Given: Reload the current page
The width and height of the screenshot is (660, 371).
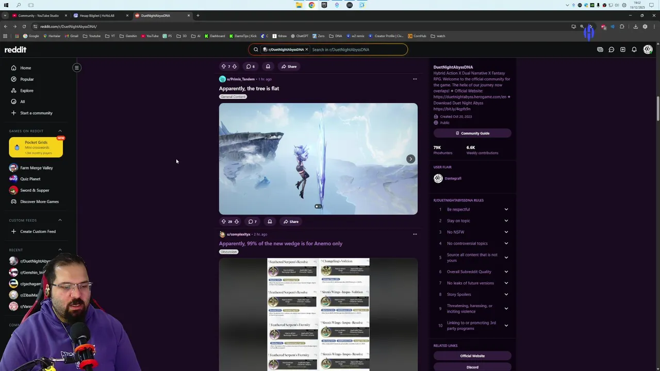Looking at the screenshot, I should click(24, 26).
